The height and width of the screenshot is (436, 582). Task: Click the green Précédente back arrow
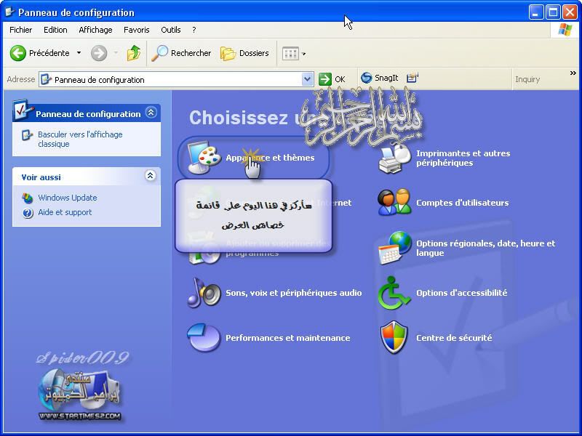click(x=17, y=53)
